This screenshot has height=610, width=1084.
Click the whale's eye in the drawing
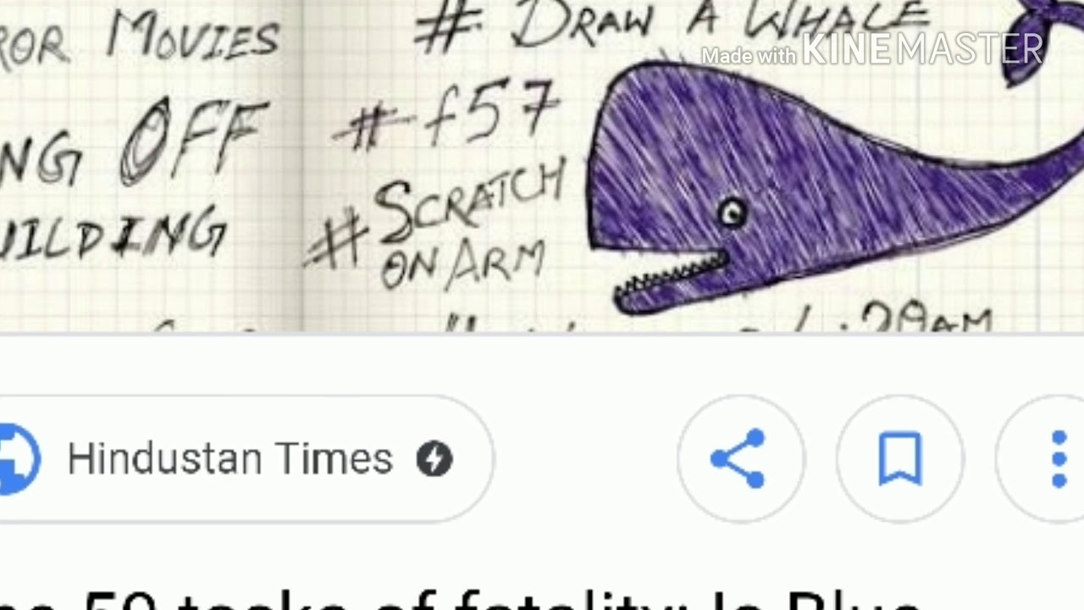pos(733,213)
